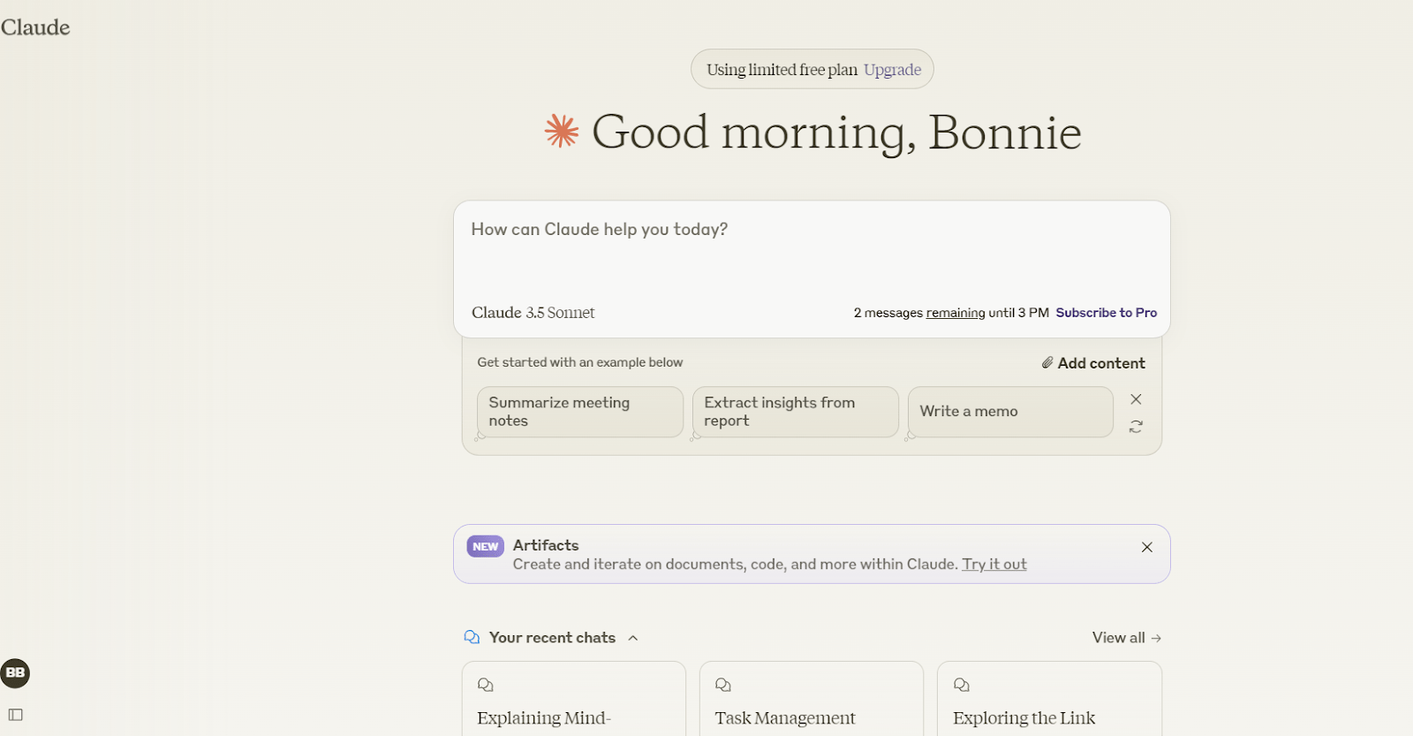Pick the Write a memo example

[1009, 412]
